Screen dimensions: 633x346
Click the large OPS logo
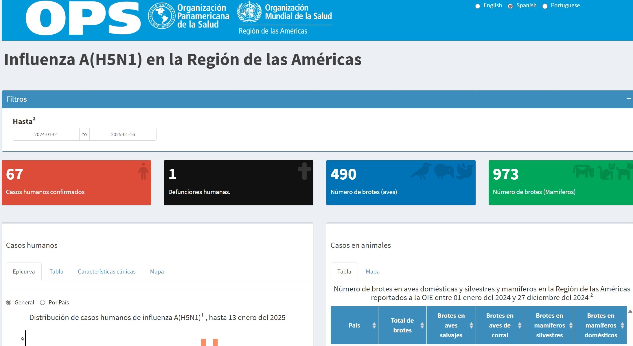coord(83,18)
